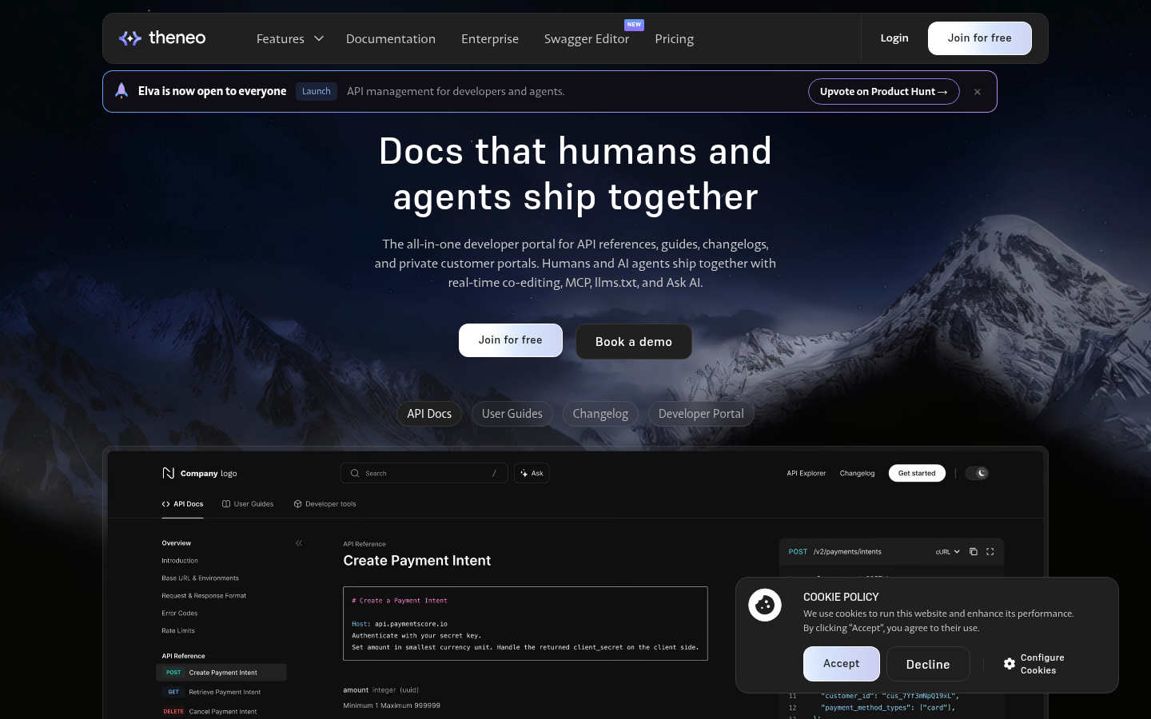1151x719 pixels.
Task: Click API Explorer link in demo
Action: [x=806, y=473]
